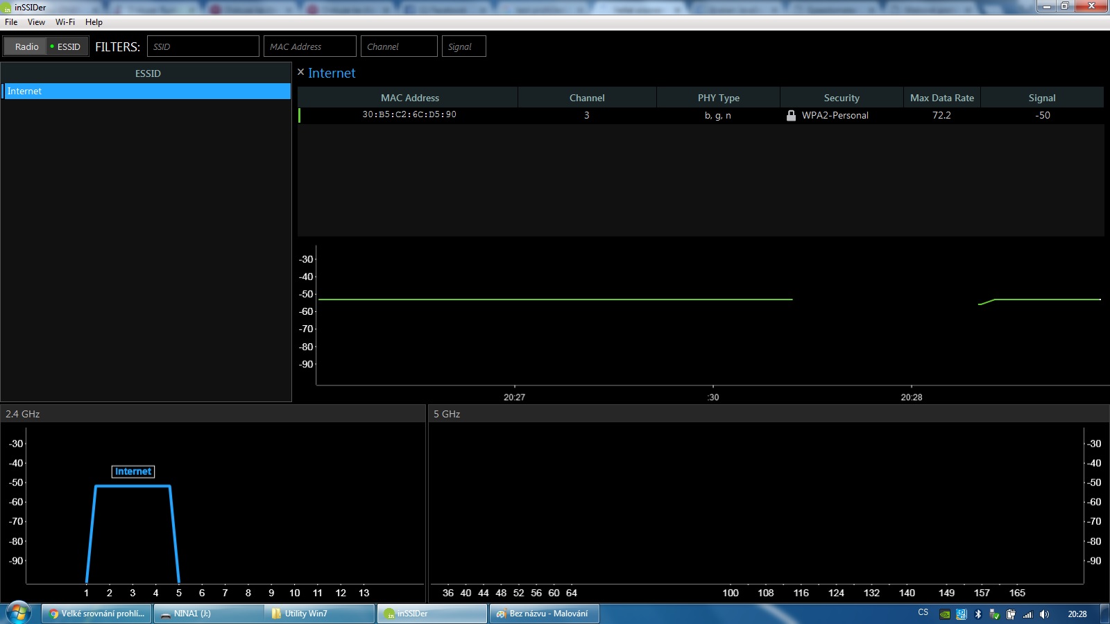This screenshot has width=1110, height=624.
Task: Focus the MAC Address filter field
Action: point(310,46)
